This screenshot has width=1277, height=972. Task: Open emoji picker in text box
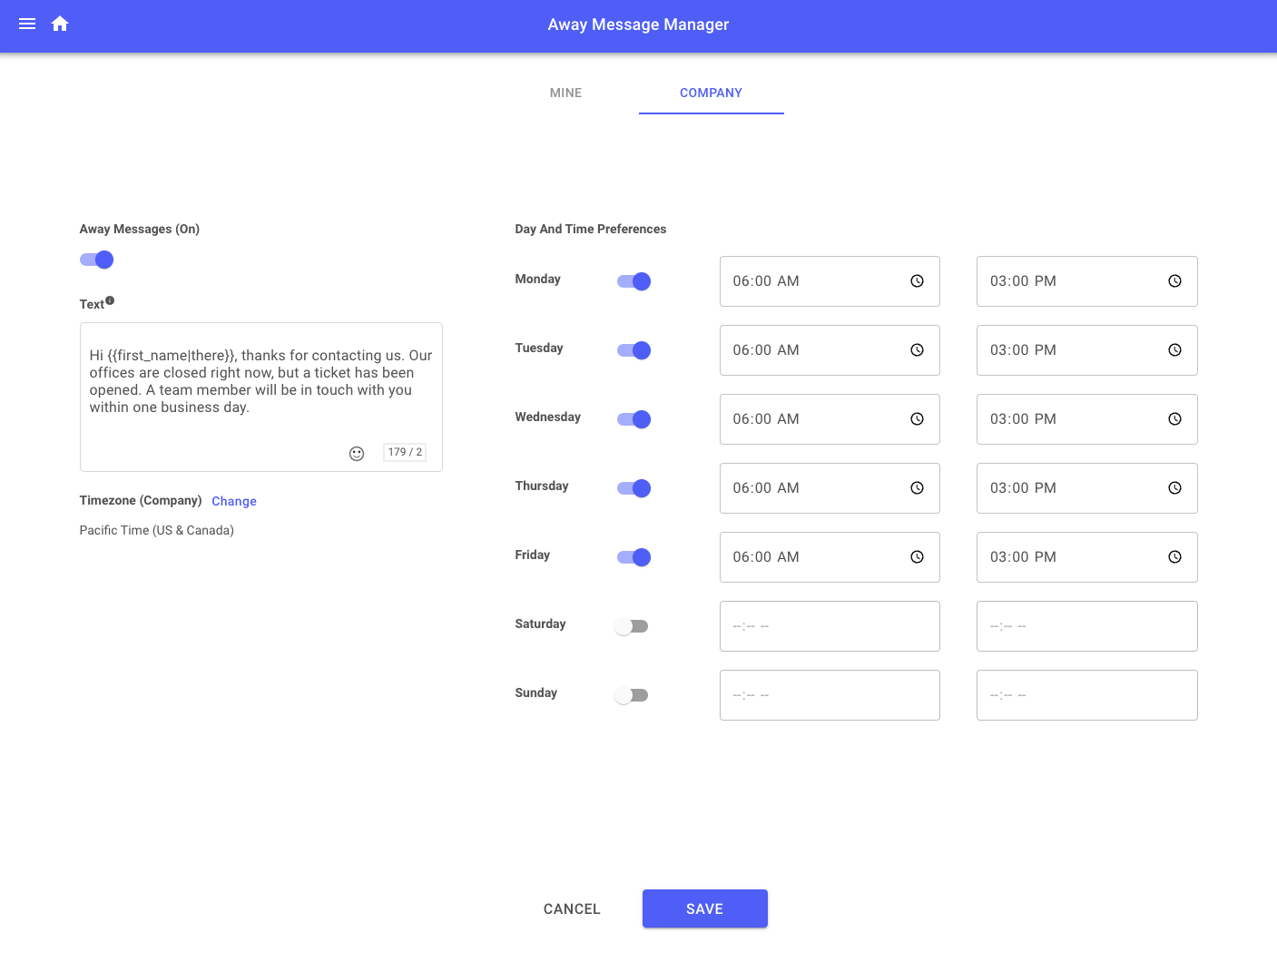(357, 453)
